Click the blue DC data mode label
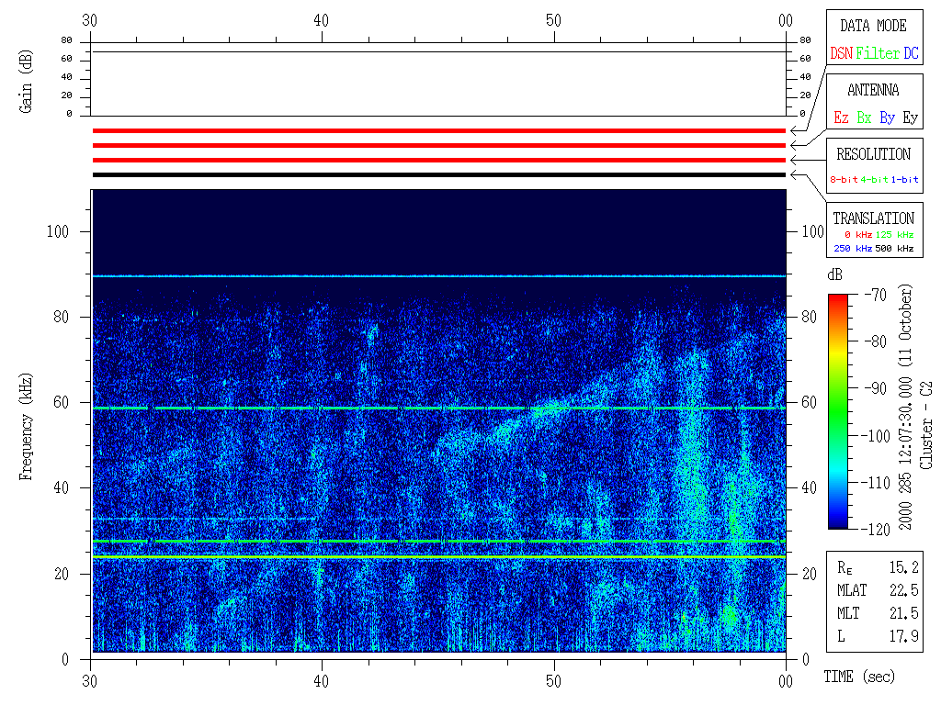The width and height of the screenshot is (941, 705). 911,53
